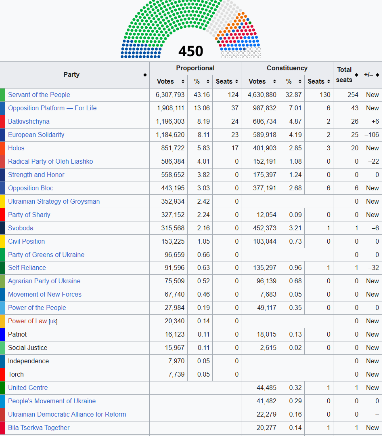Click the 450 seats diagram label
The height and width of the screenshot is (436, 385).
[x=191, y=51]
